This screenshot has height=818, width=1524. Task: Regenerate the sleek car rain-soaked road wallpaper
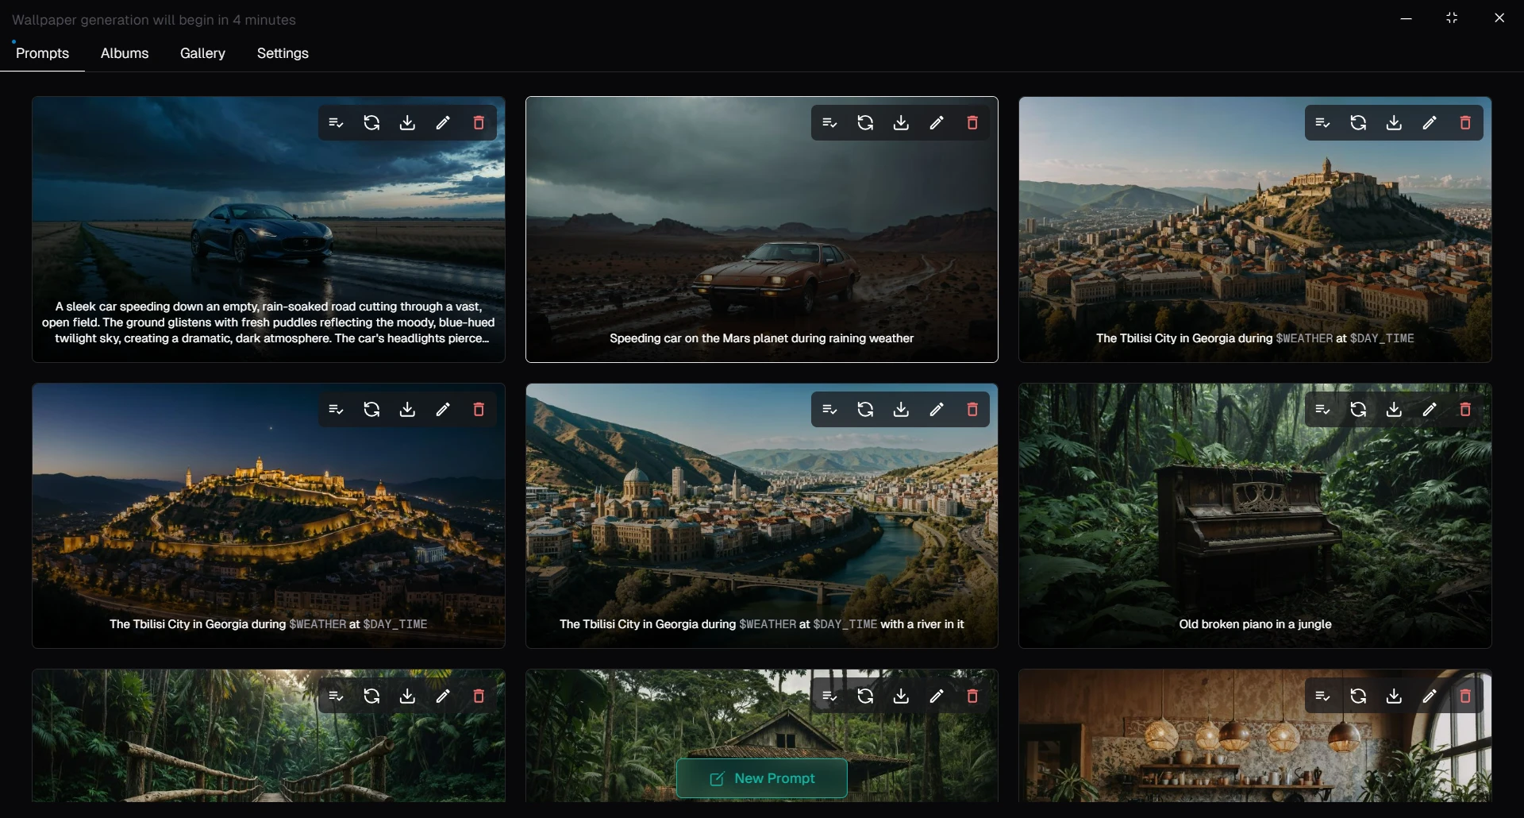point(371,123)
